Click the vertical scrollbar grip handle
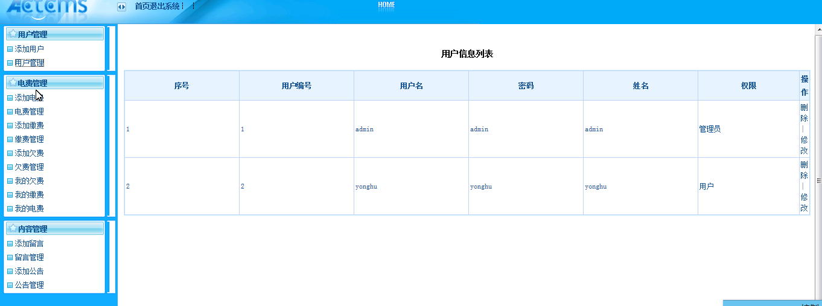The width and height of the screenshot is (822, 306). (818, 180)
